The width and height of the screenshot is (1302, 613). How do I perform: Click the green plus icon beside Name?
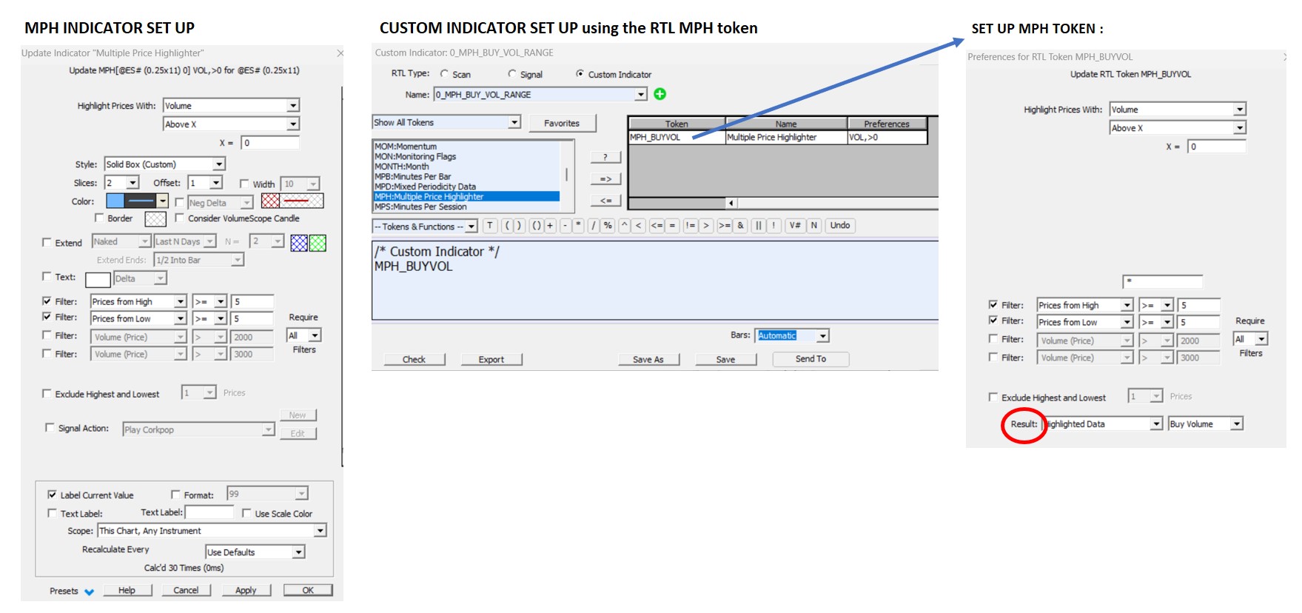[660, 94]
